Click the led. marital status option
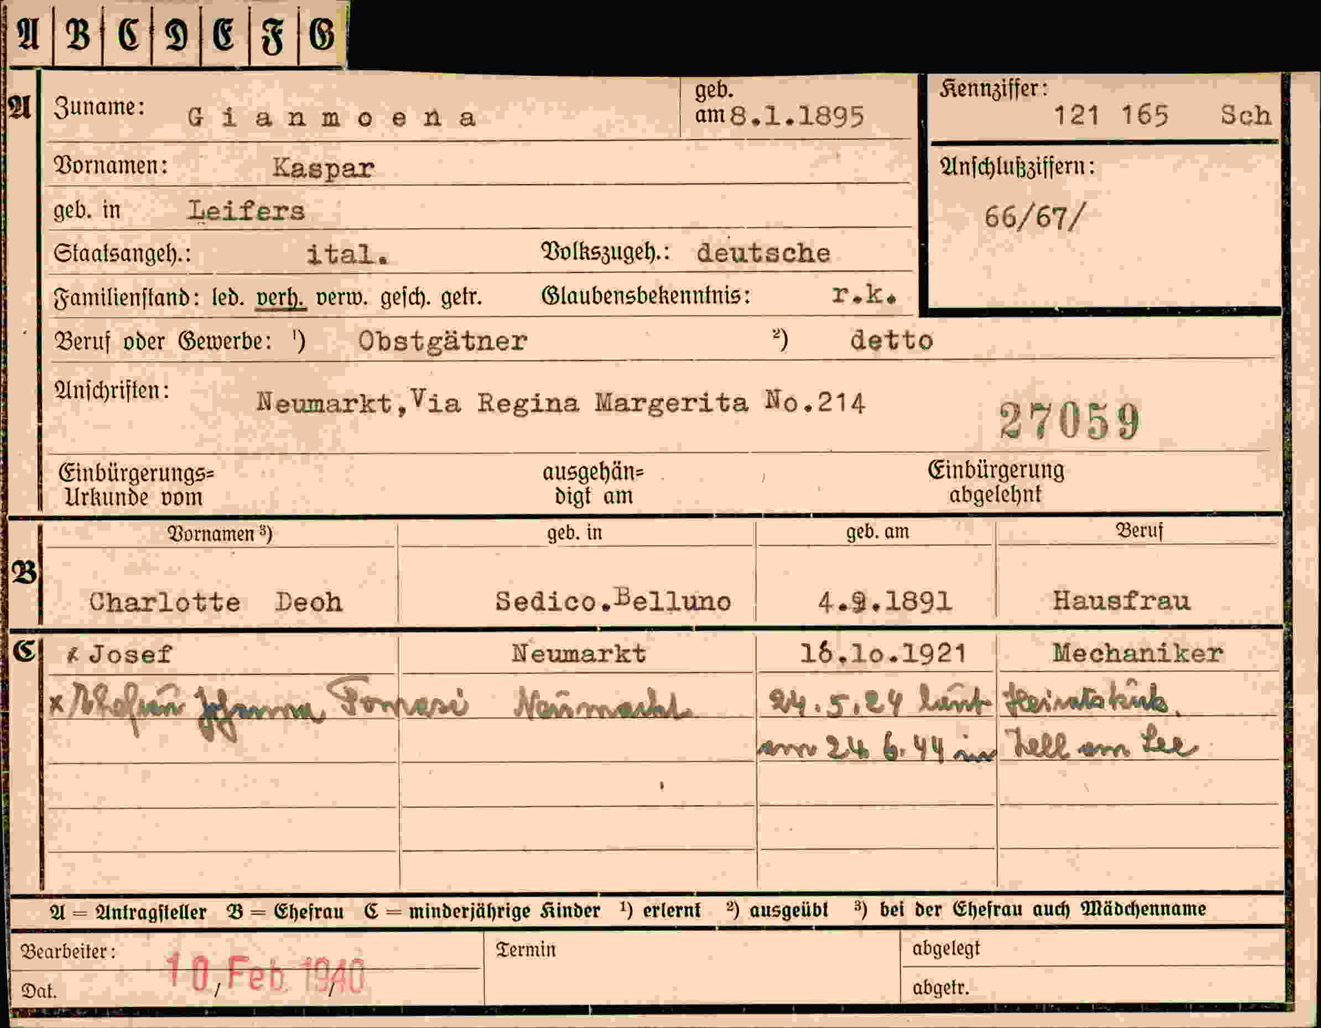The width and height of the screenshot is (1321, 1028). [x=228, y=297]
